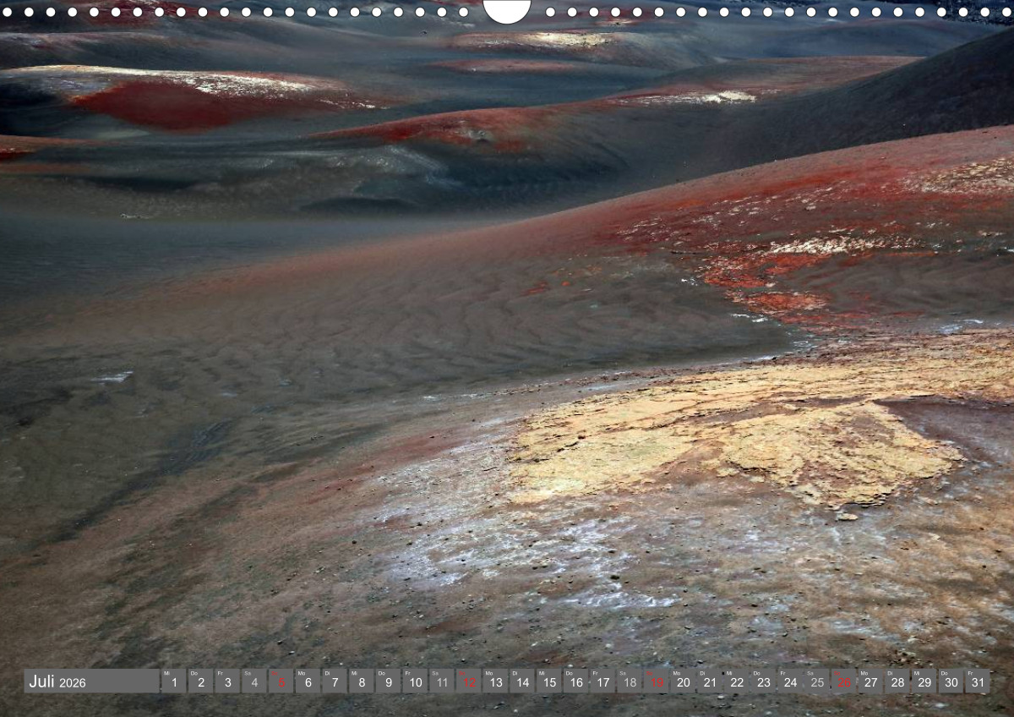Image resolution: width=1014 pixels, height=717 pixels.
Task: Pick Monday 20 in the date row
Action: coord(683,681)
